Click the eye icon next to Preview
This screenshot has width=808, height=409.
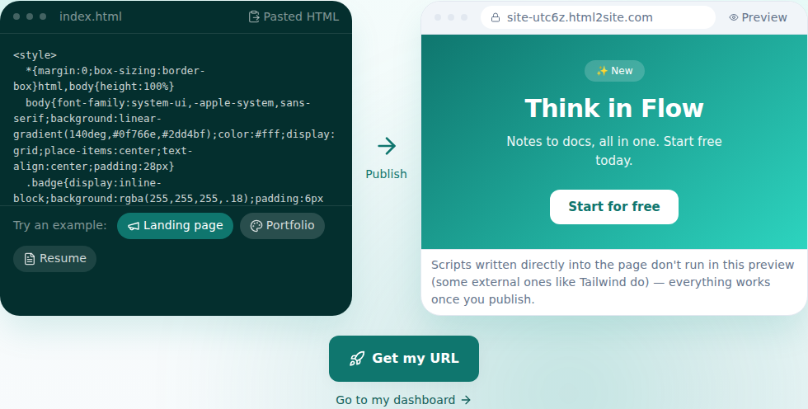[x=733, y=17]
